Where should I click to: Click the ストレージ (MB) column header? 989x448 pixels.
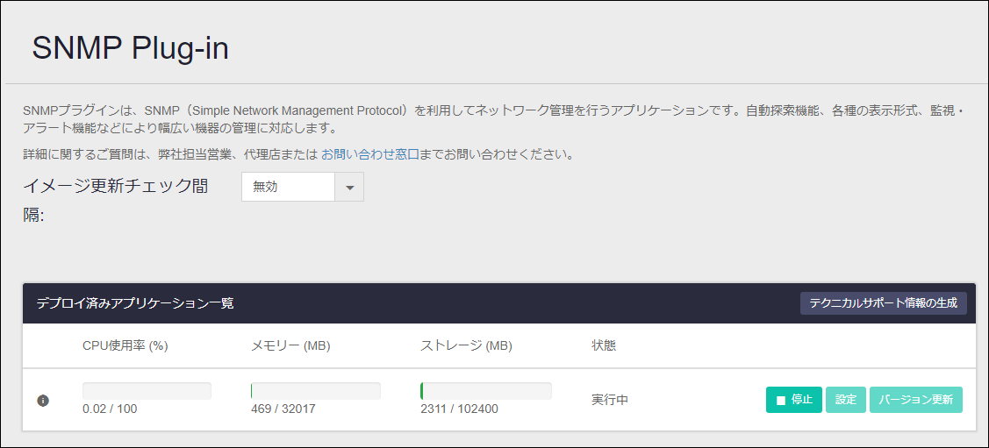click(466, 345)
